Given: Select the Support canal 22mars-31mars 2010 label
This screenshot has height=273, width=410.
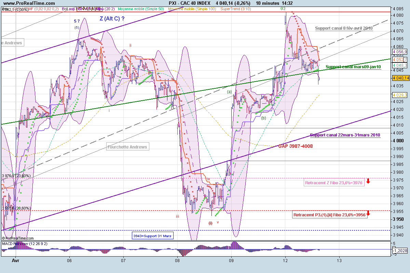Looking at the screenshot, I should tap(345, 135).
